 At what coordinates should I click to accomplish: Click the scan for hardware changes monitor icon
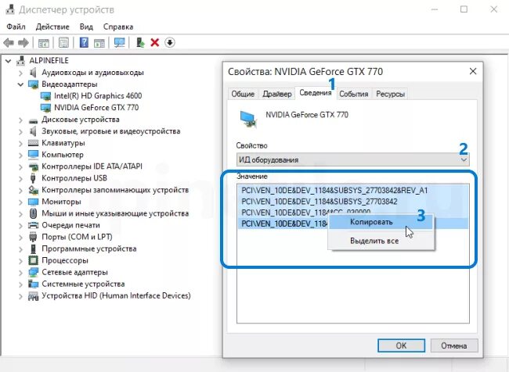point(120,42)
